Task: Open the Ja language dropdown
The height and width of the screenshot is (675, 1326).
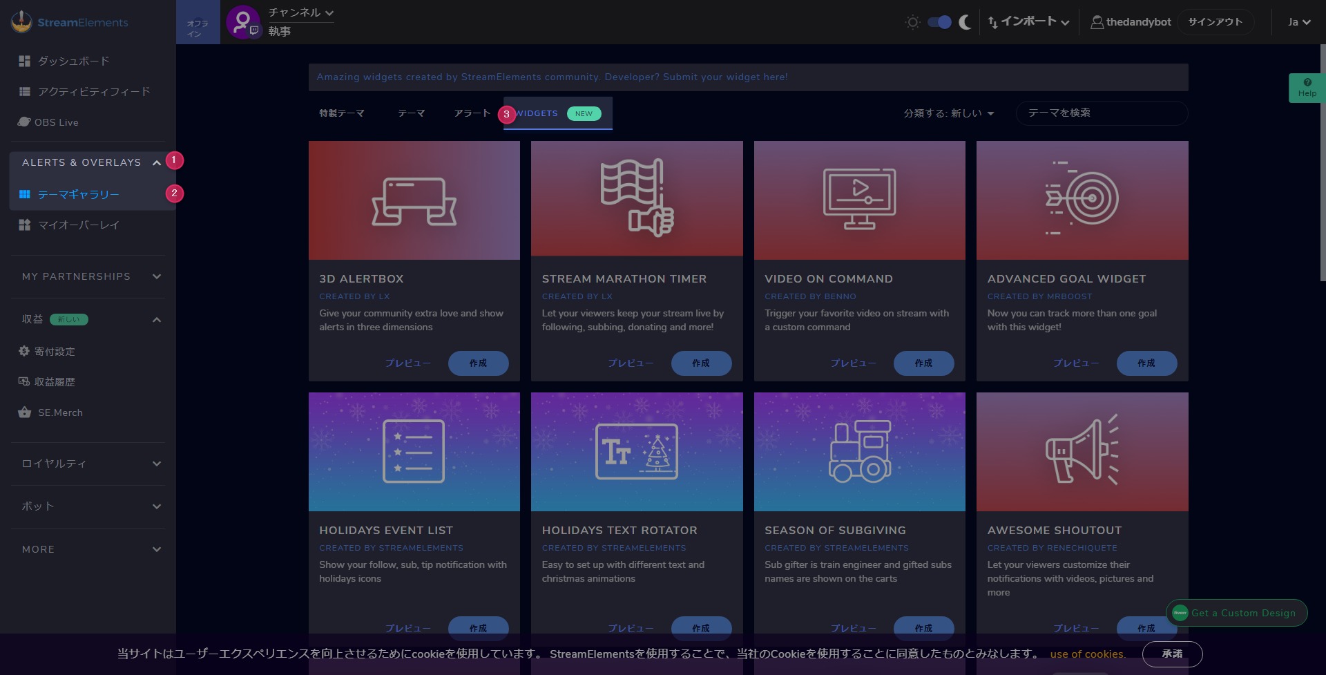Action: [1299, 22]
